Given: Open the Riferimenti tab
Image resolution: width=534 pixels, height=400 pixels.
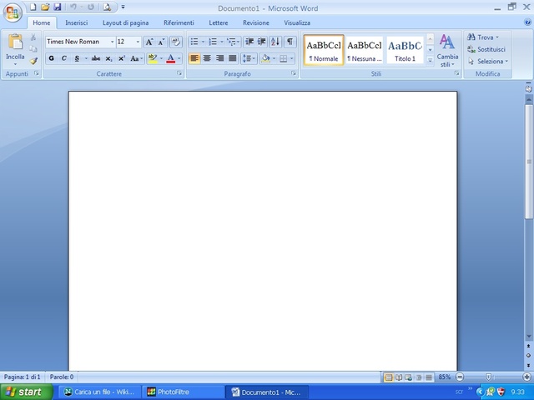Looking at the screenshot, I should [179, 22].
